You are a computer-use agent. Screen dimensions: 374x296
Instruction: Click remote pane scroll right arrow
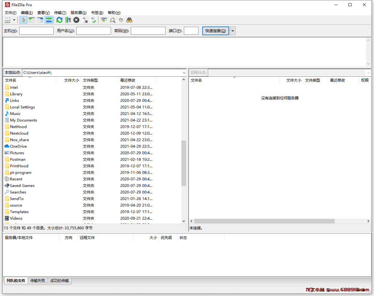point(368,221)
